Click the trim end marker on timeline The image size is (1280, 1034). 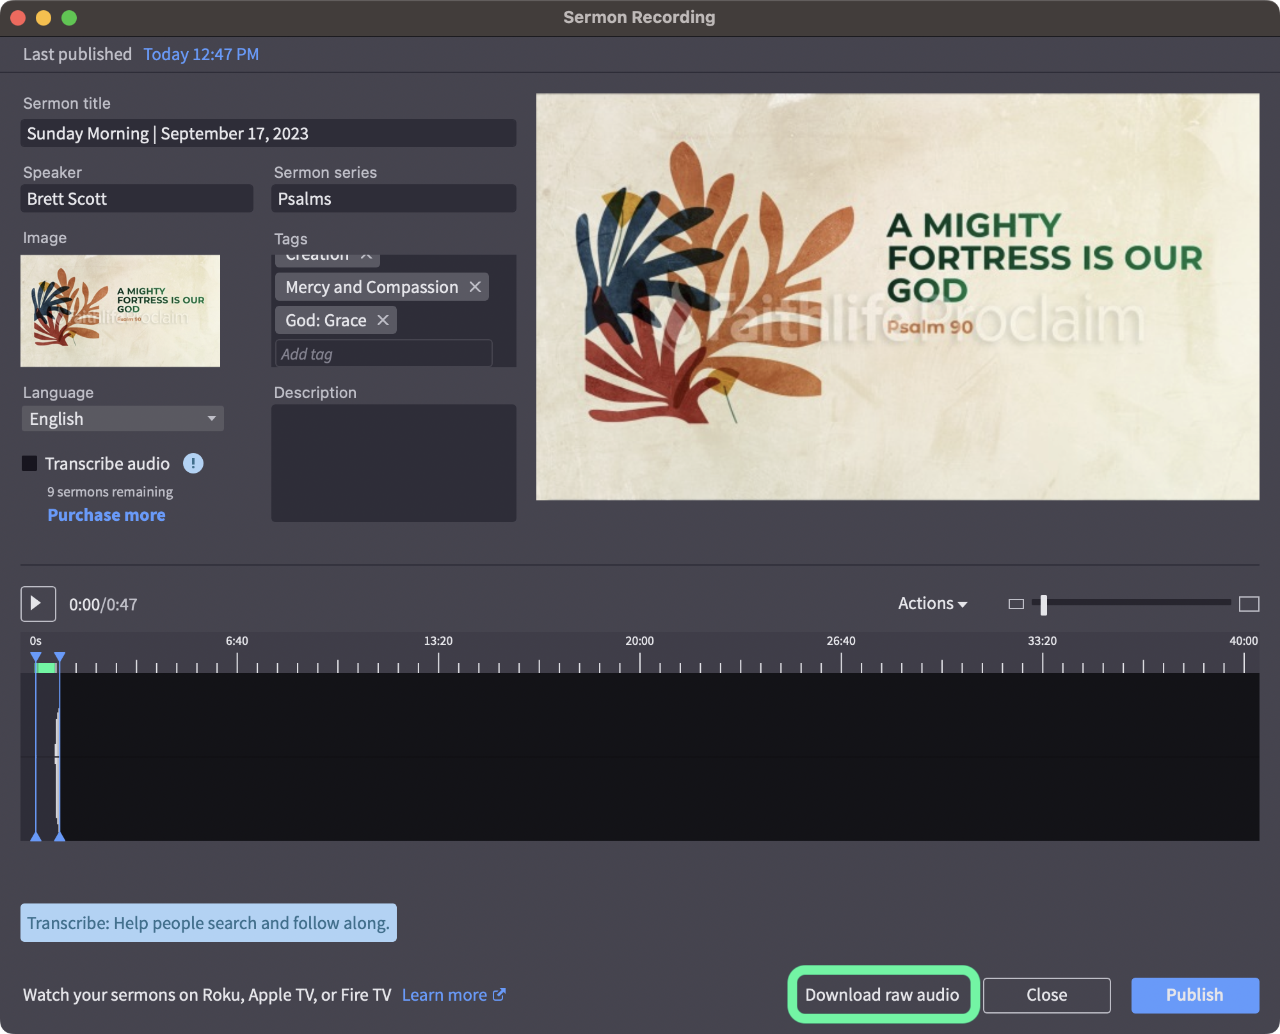60,657
